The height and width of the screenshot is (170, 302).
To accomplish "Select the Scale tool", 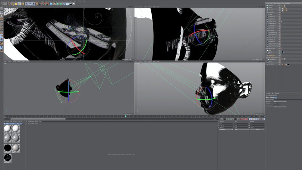I will click(16, 4).
